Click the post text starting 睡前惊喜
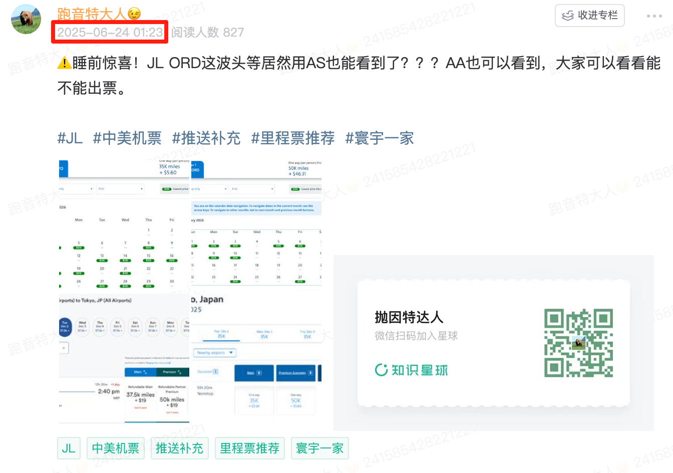 359,75
